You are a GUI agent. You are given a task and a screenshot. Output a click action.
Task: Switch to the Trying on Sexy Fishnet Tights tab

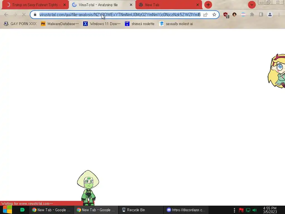[35, 5]
